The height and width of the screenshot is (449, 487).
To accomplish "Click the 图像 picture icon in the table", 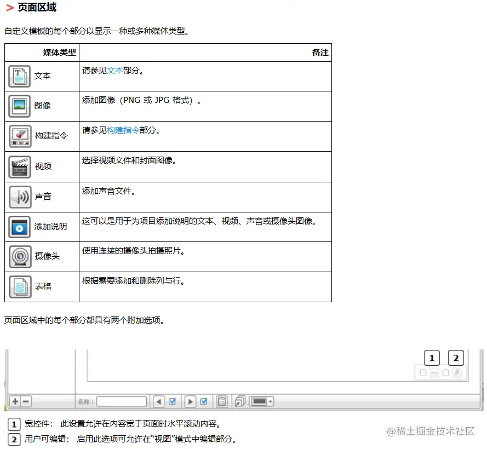I will tap(20, 106).
